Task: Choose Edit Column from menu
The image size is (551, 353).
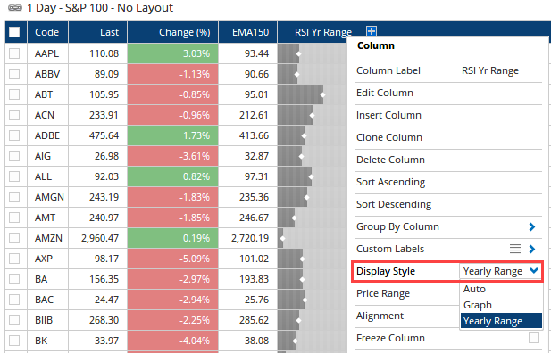Action: click(384, 93)
